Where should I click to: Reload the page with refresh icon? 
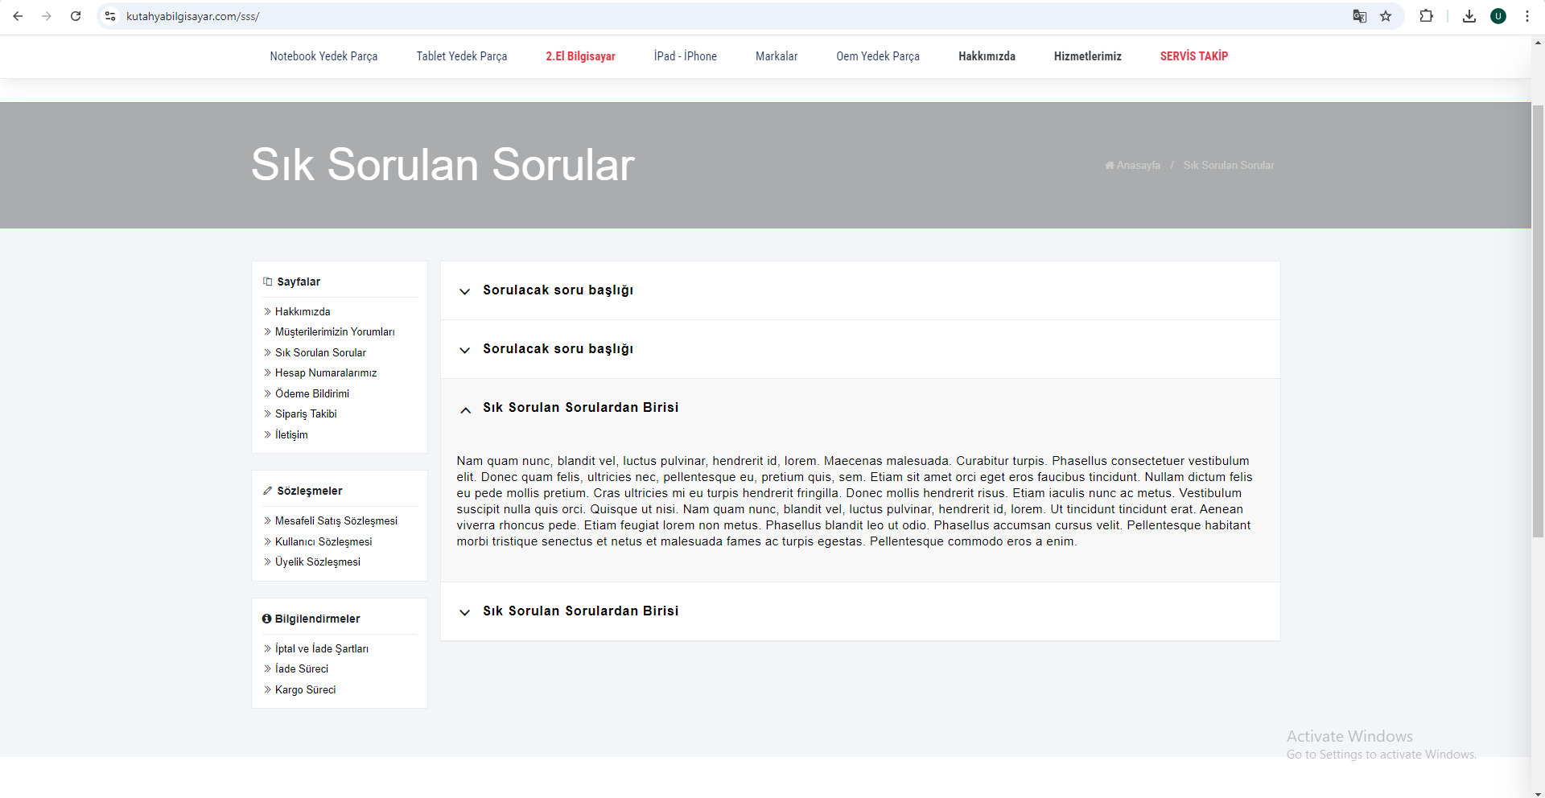76,16
